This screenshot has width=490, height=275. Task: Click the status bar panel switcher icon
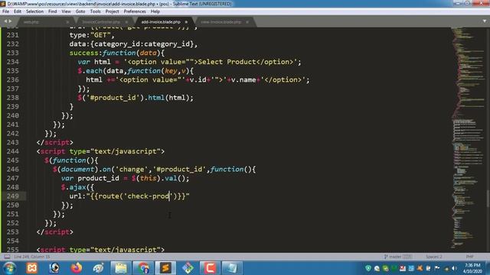pyautogui.click(x=7, y=257)
